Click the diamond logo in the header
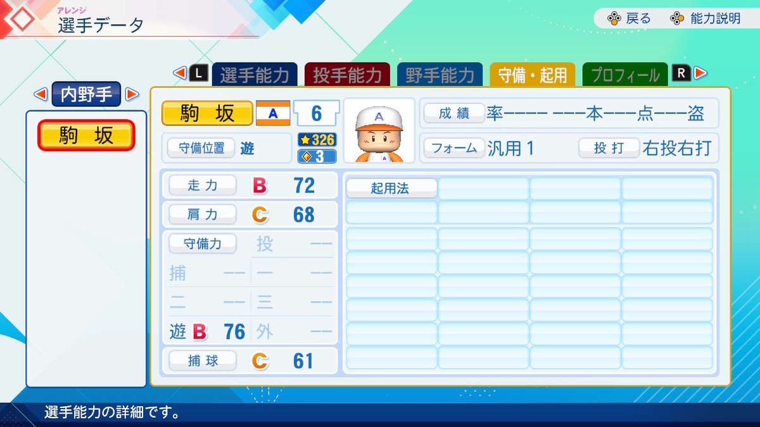Image resolution: width=760 pixels, height=427 pixels. [23, 19]
